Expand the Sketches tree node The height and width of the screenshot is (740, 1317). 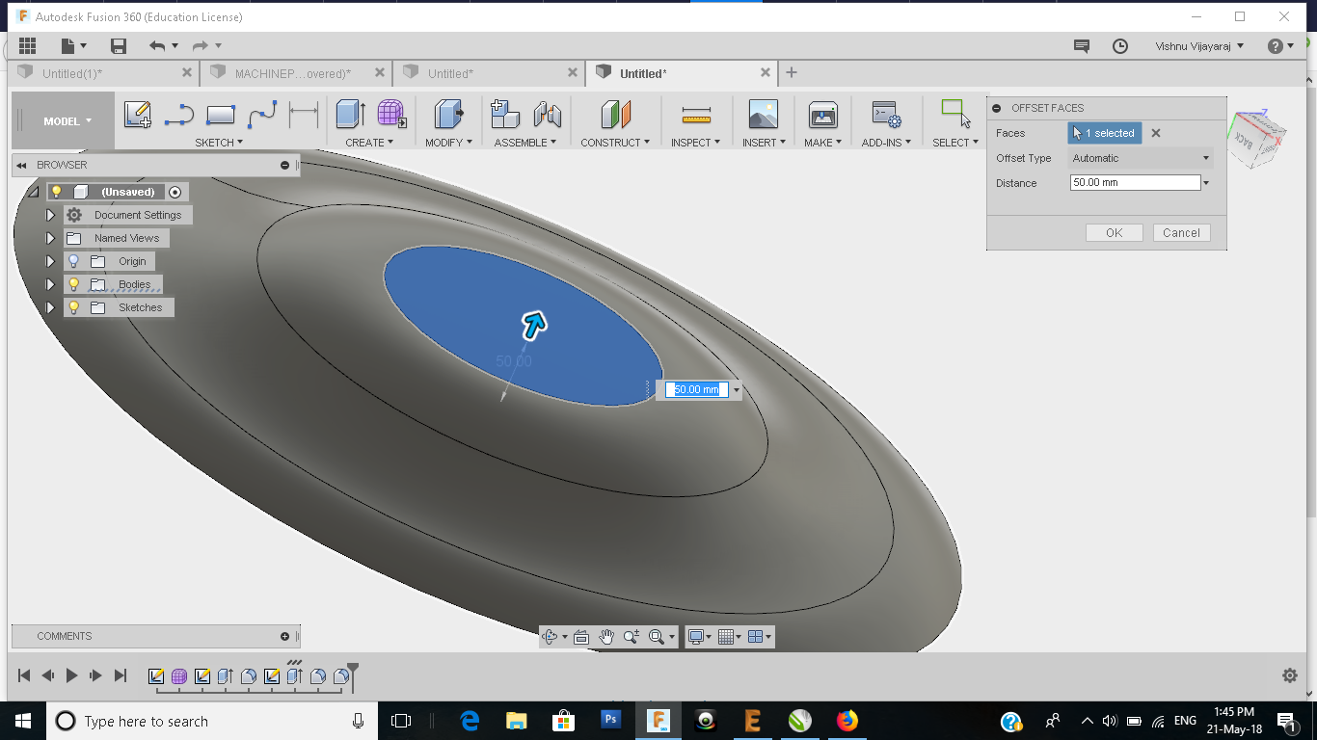[51, 307]
